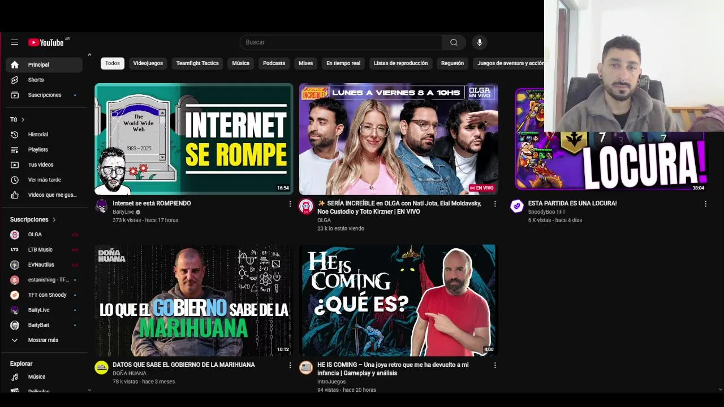Open the estanishing subscription
This screenshot has height=407, width=724.
click(x=44, y=280)
